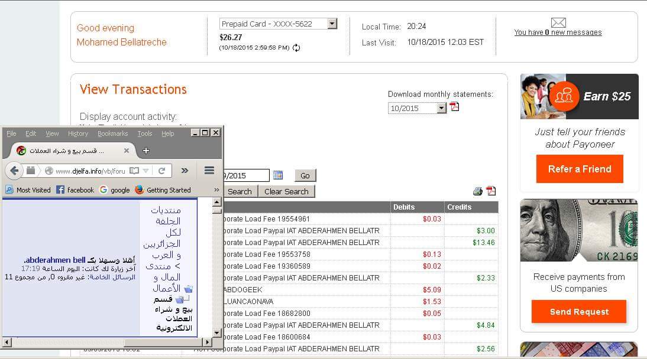Open the address bar history dropdown arrow
Screen dimensions: 647x359
point(145,171)
